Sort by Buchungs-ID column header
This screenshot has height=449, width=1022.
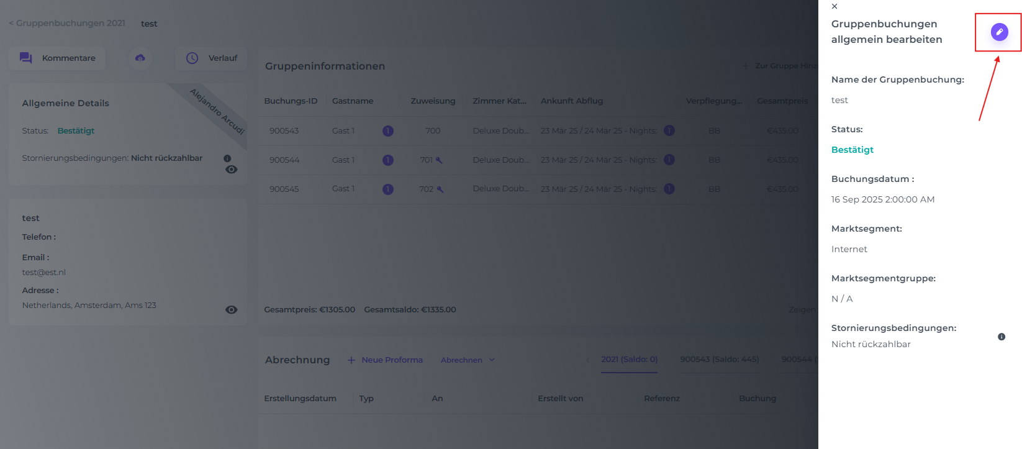click(x=291, y=101)
